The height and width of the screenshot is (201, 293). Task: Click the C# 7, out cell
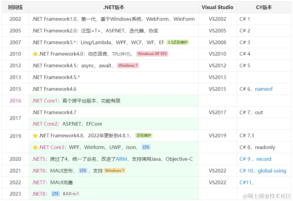(x=264, y=112)
